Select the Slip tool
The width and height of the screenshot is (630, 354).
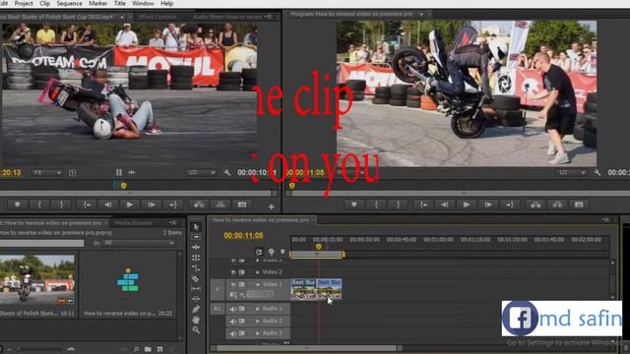click(196, 288)
